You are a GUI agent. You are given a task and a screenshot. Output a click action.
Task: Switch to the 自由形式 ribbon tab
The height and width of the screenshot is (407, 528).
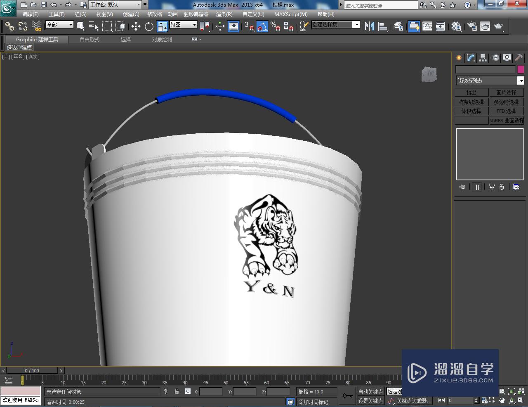click(90, 39)
